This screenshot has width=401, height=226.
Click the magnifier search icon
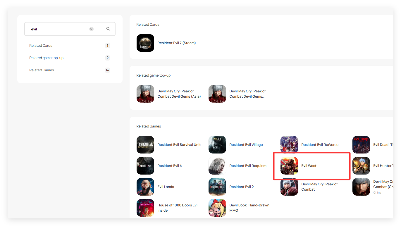[x=108, y=29]
